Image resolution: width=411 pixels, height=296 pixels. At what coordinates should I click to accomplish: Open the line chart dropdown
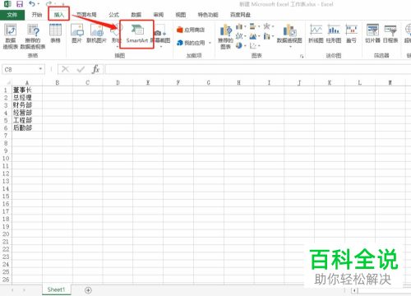tap(241, 36)
